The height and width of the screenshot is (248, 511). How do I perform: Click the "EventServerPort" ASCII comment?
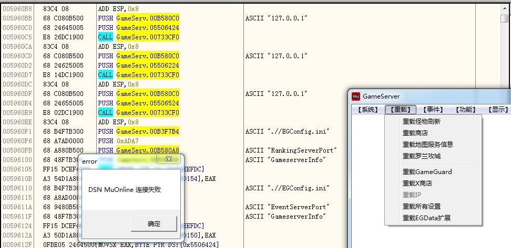point(288,207)
